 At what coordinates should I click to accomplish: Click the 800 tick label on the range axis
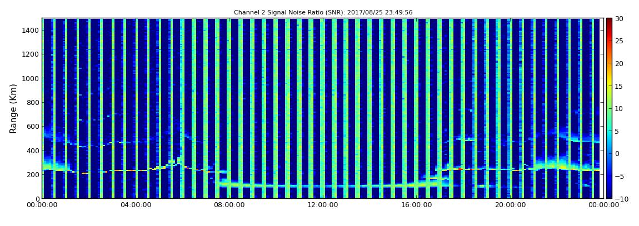33,102
